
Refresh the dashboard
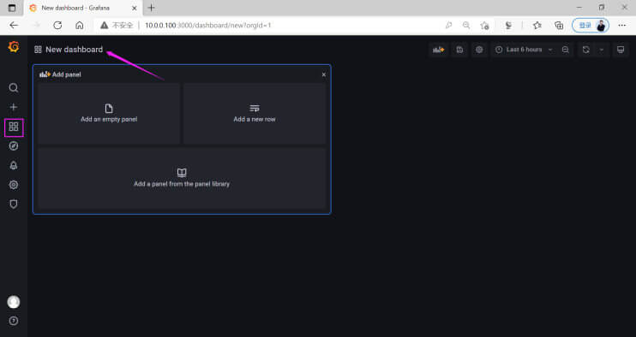click(585, 50)
